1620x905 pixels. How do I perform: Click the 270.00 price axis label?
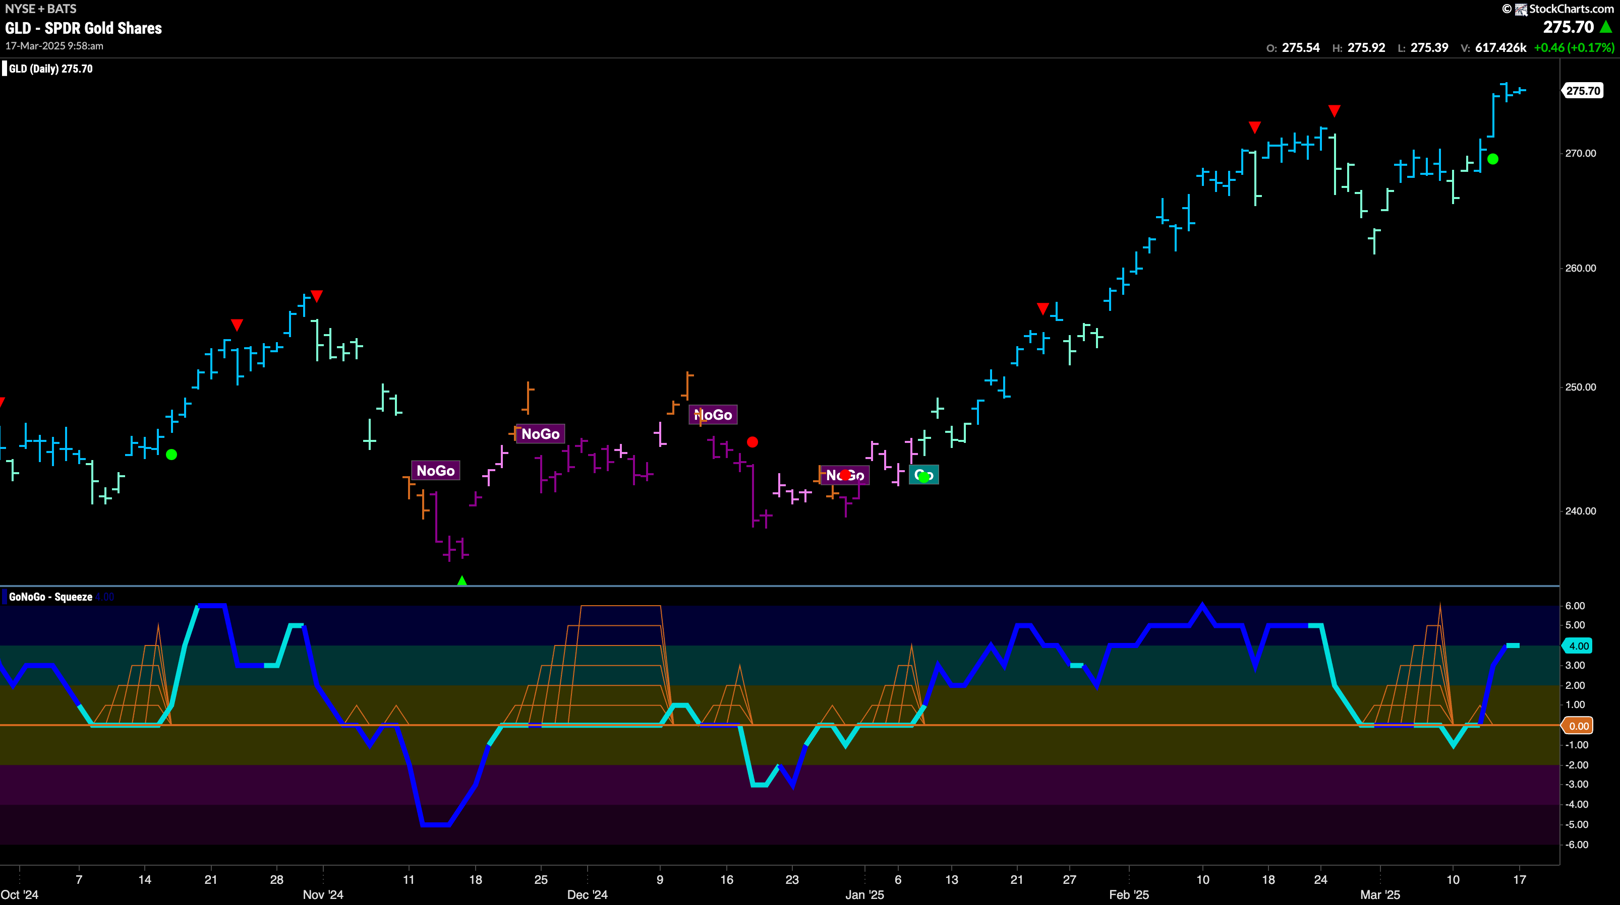[1580, 153]
